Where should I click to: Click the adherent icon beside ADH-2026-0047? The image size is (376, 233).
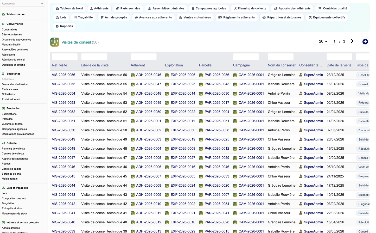[133, 84]
